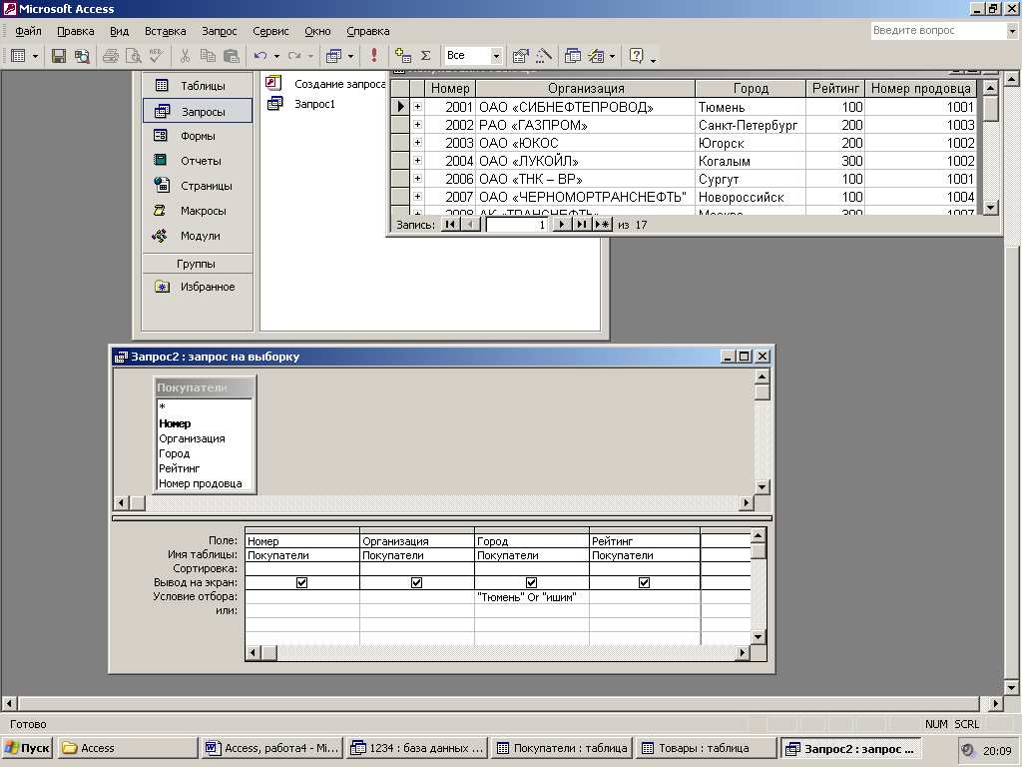Click scroll down arrow in Покупатели table
1022x767 pixels.
(990, 208)
